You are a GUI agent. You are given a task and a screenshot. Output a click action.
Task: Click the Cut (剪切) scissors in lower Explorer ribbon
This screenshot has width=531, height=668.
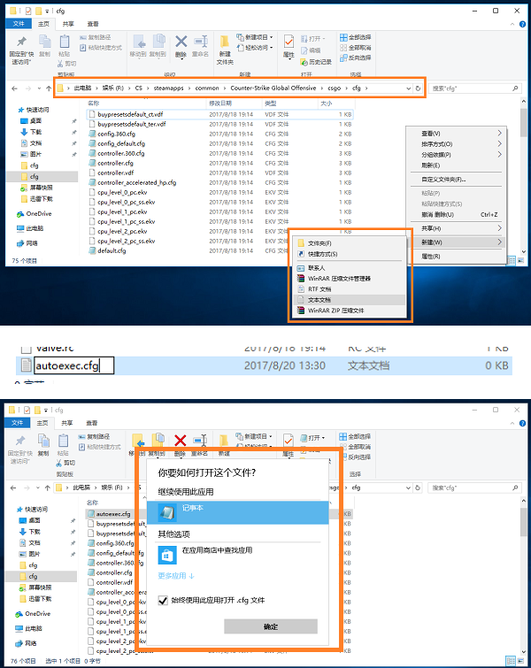pos(66,463)
